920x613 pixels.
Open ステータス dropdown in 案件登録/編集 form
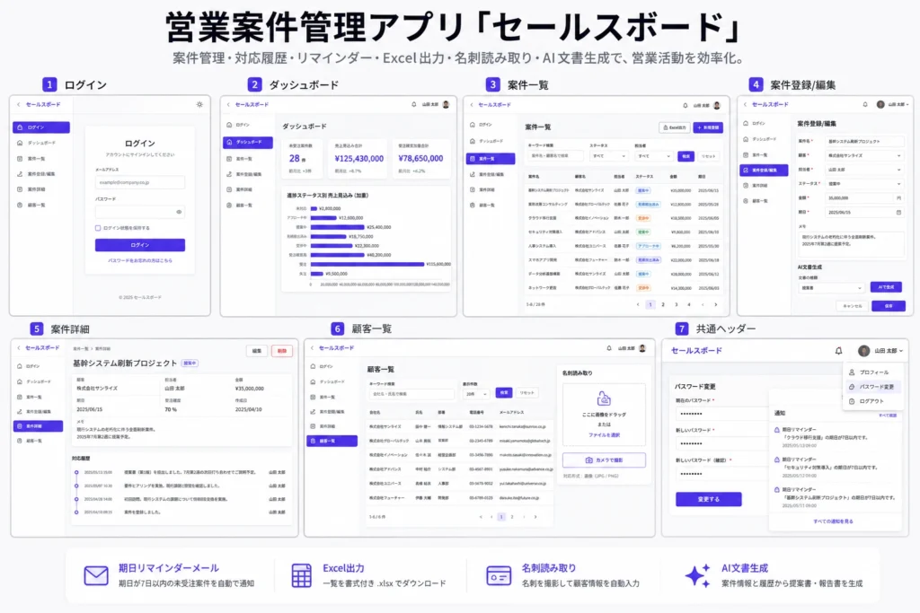(864, 183)
